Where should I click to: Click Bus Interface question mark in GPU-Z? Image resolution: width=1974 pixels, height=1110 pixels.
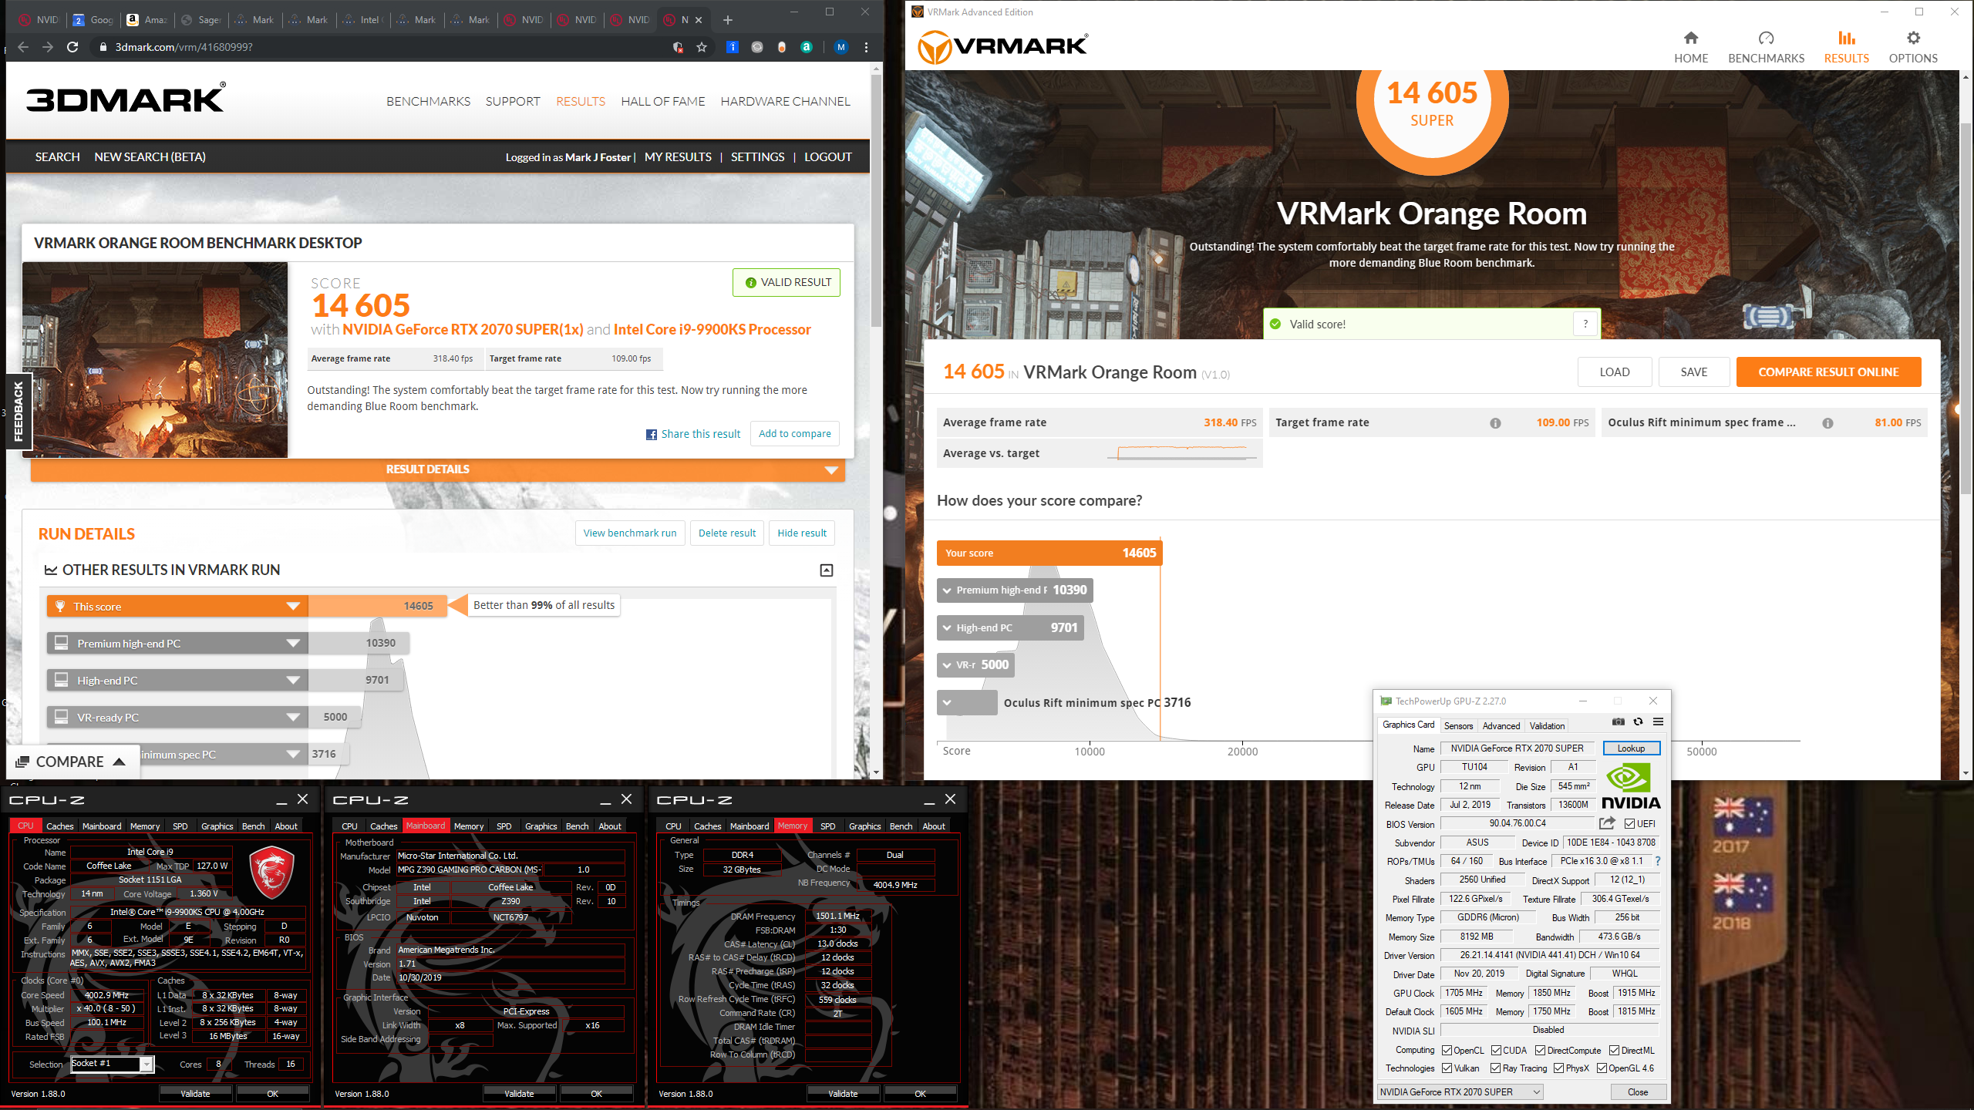tap(1657, 861)
